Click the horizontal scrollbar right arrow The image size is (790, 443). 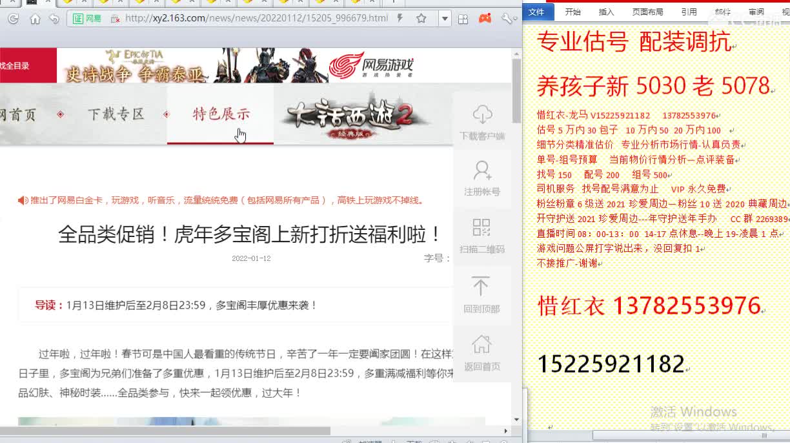point(505,431)
